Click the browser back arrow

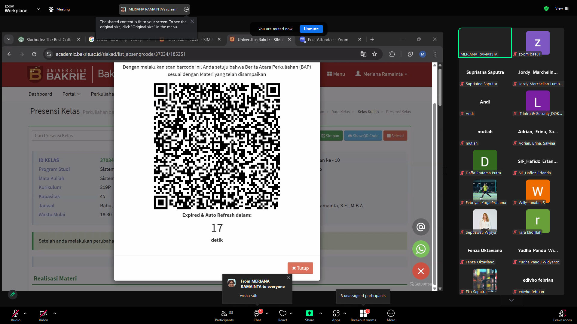click(x=9, y=54)
